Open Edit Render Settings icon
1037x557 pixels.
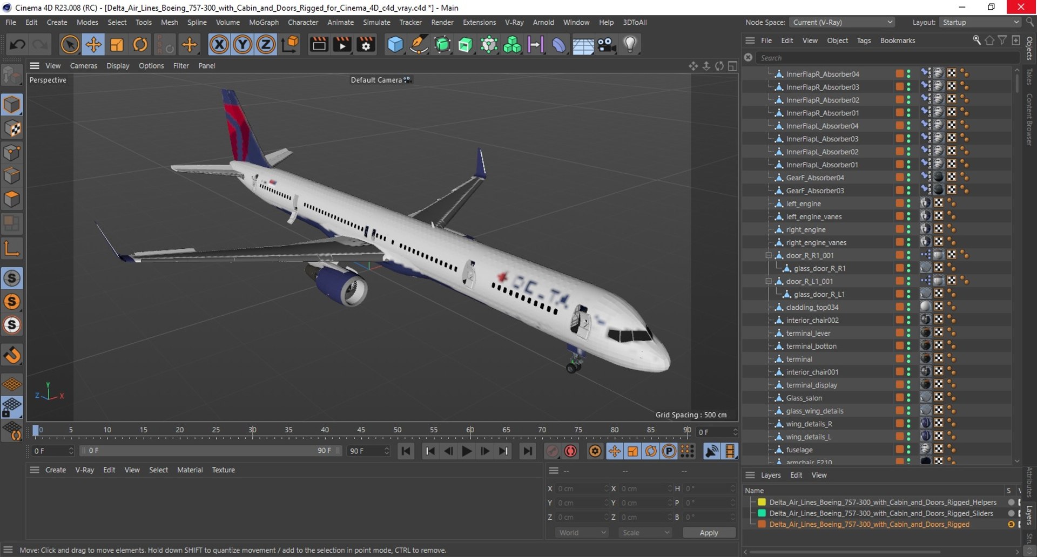tap(366, 44)
